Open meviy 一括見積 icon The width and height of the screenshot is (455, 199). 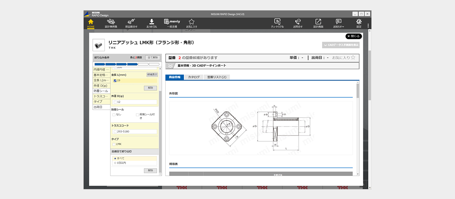172,23
